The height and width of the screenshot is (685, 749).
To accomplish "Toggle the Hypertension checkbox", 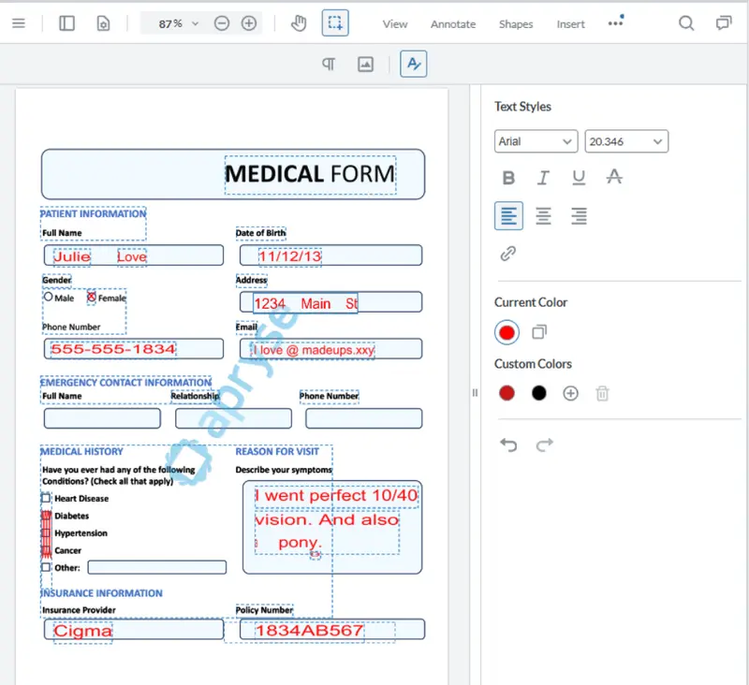I will 46,532.
